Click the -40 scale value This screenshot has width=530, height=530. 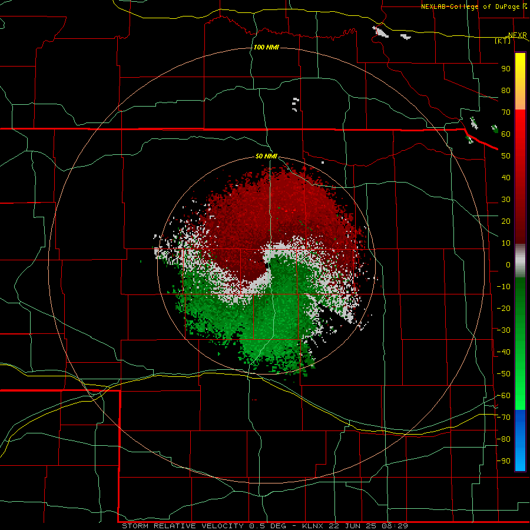point(503,352)
